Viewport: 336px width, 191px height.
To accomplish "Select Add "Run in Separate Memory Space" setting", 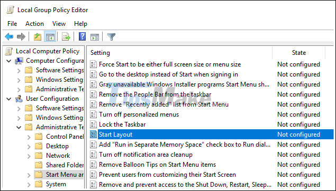I will (x=185, y=145).
